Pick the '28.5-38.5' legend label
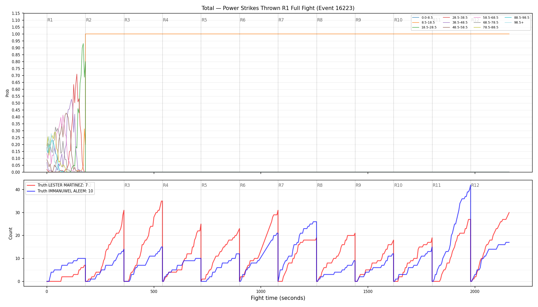 (x=460, y=18)
